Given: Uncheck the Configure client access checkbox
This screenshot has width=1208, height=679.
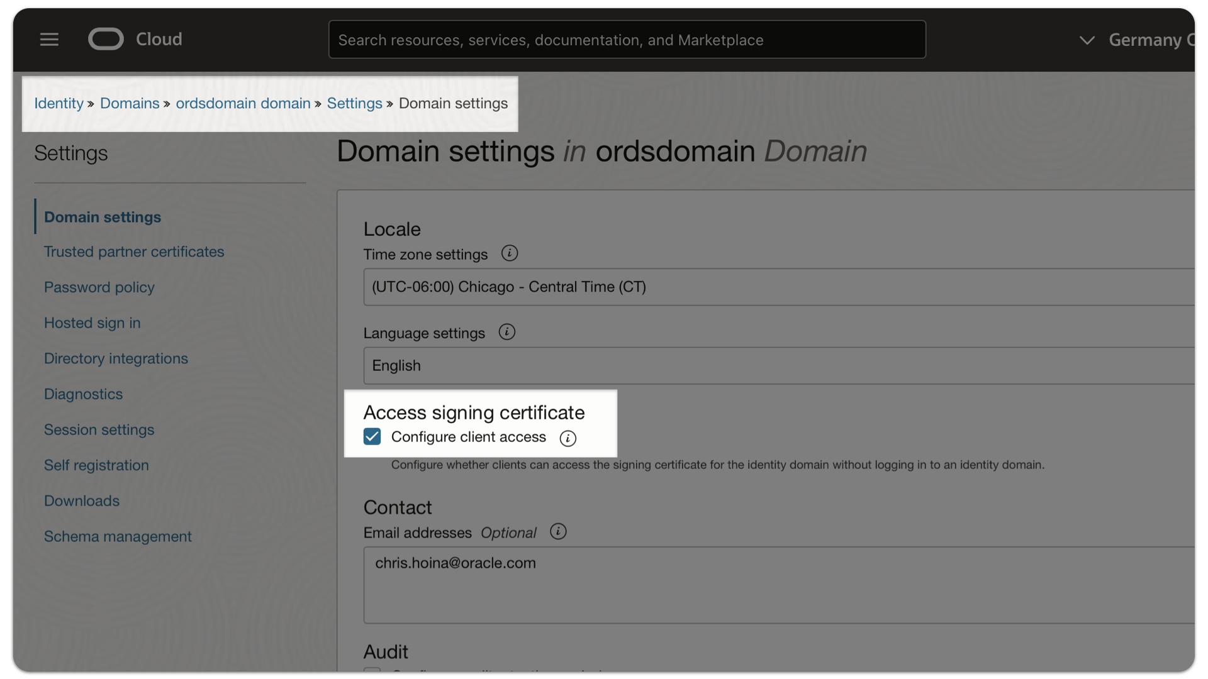Looking at the screenshot, I should [372, 436].
